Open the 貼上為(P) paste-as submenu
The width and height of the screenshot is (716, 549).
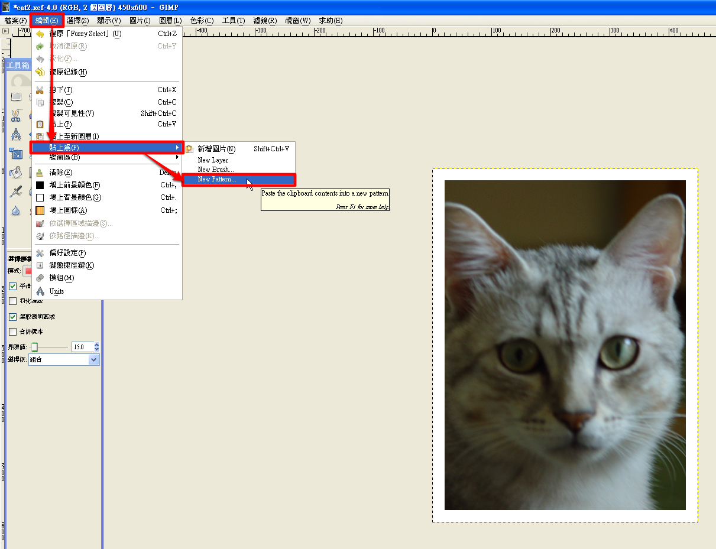point(106,147)
